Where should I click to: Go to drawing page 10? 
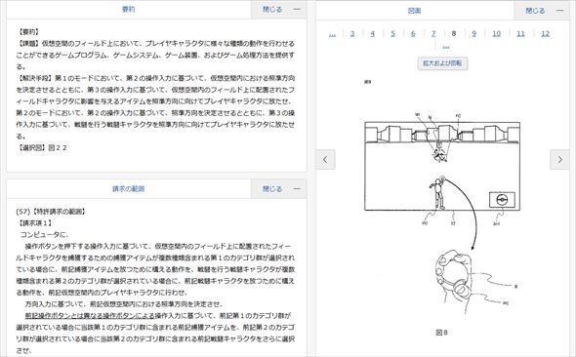coord(496,33)
